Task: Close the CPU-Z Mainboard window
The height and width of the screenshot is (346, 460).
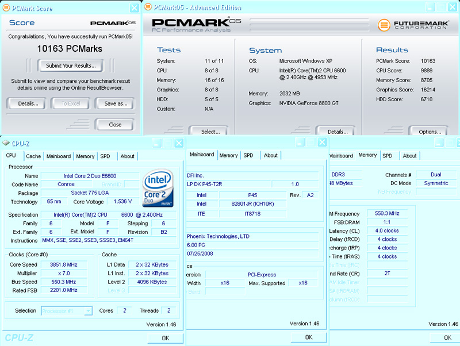Action: [322, 142]
